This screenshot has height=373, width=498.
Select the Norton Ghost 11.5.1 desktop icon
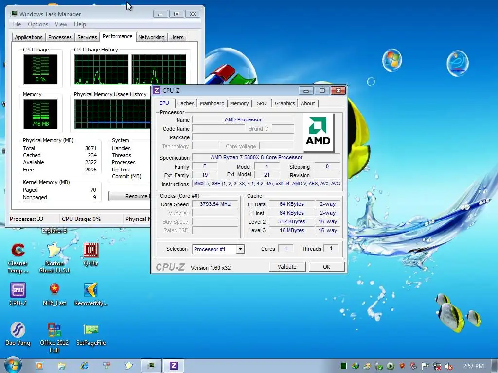[54, 258]
